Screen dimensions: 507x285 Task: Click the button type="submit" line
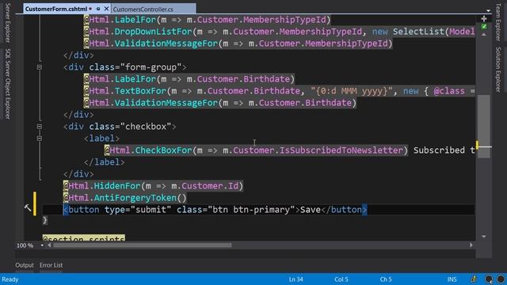(x=215, y=210)
